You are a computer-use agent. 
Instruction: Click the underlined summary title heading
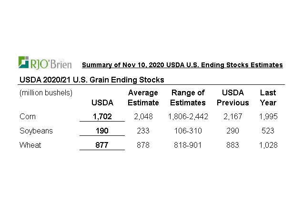coord(182,65)
